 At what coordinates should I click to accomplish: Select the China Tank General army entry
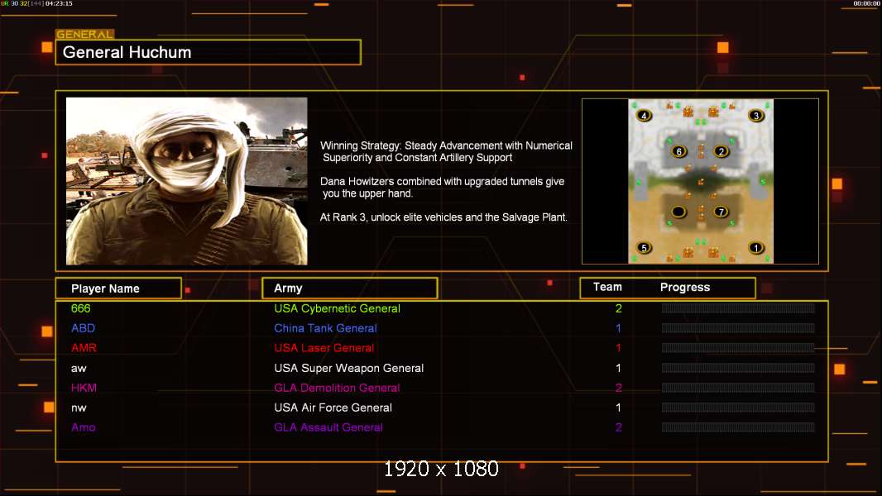pyautogui.click(x=325, y=328)
